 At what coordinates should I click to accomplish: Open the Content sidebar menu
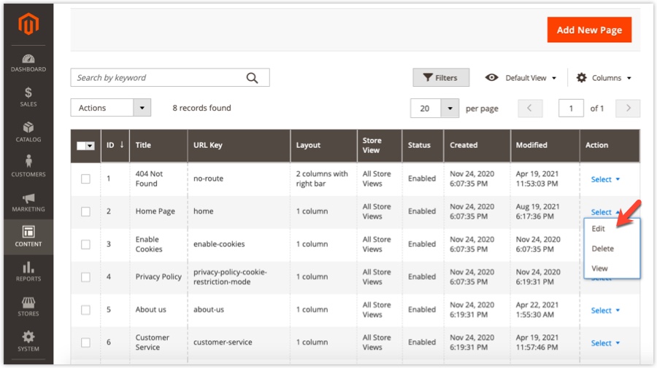pos(28,237)
